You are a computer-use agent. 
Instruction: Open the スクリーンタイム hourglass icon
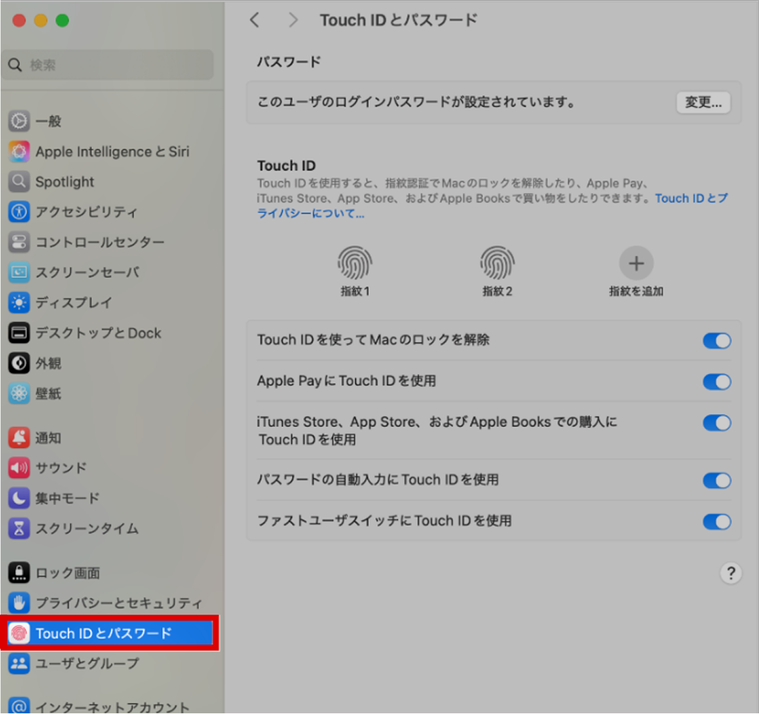pos(19,528)
